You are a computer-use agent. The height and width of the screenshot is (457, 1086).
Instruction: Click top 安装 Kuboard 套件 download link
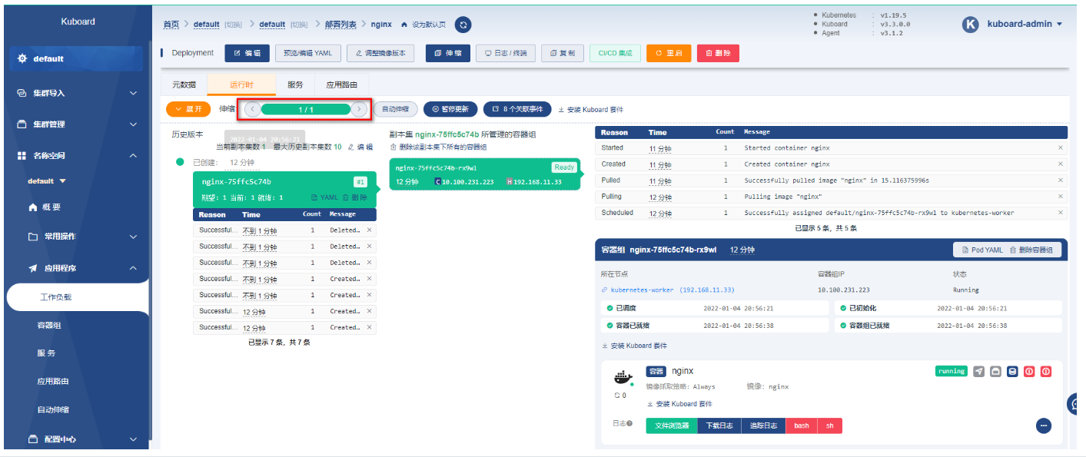pos(590,110)
